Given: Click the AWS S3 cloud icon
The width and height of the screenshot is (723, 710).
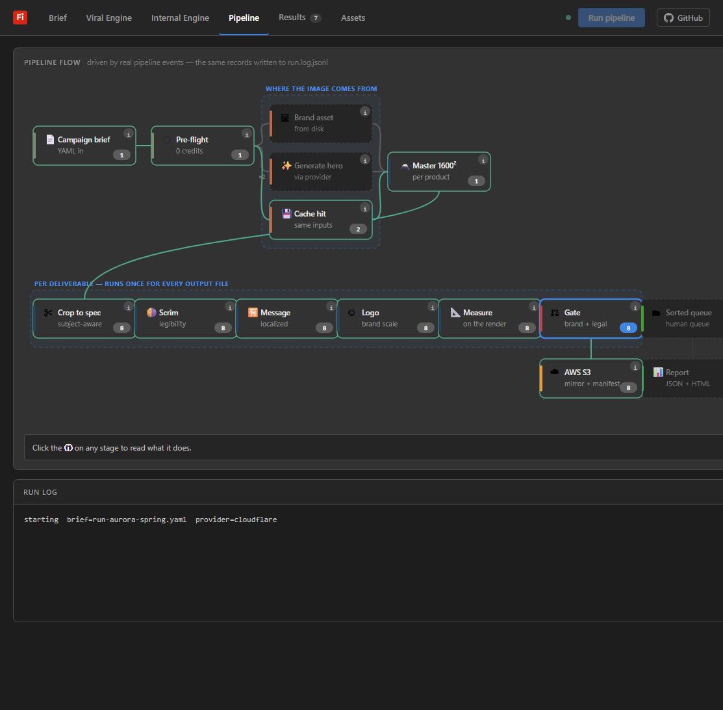Looking at the screenshot, I should [555, 372].
